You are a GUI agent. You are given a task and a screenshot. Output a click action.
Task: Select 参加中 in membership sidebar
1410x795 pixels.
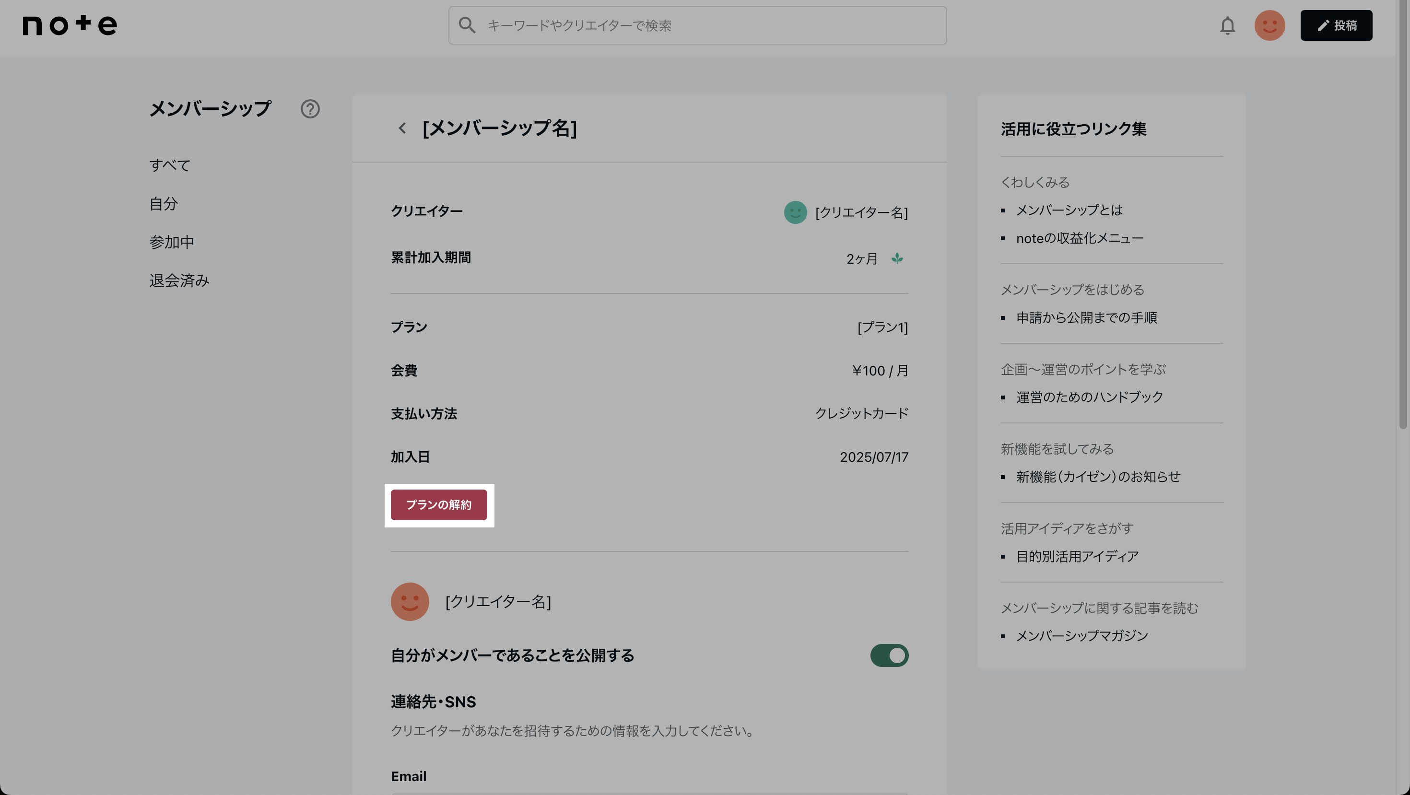(172, 242)
